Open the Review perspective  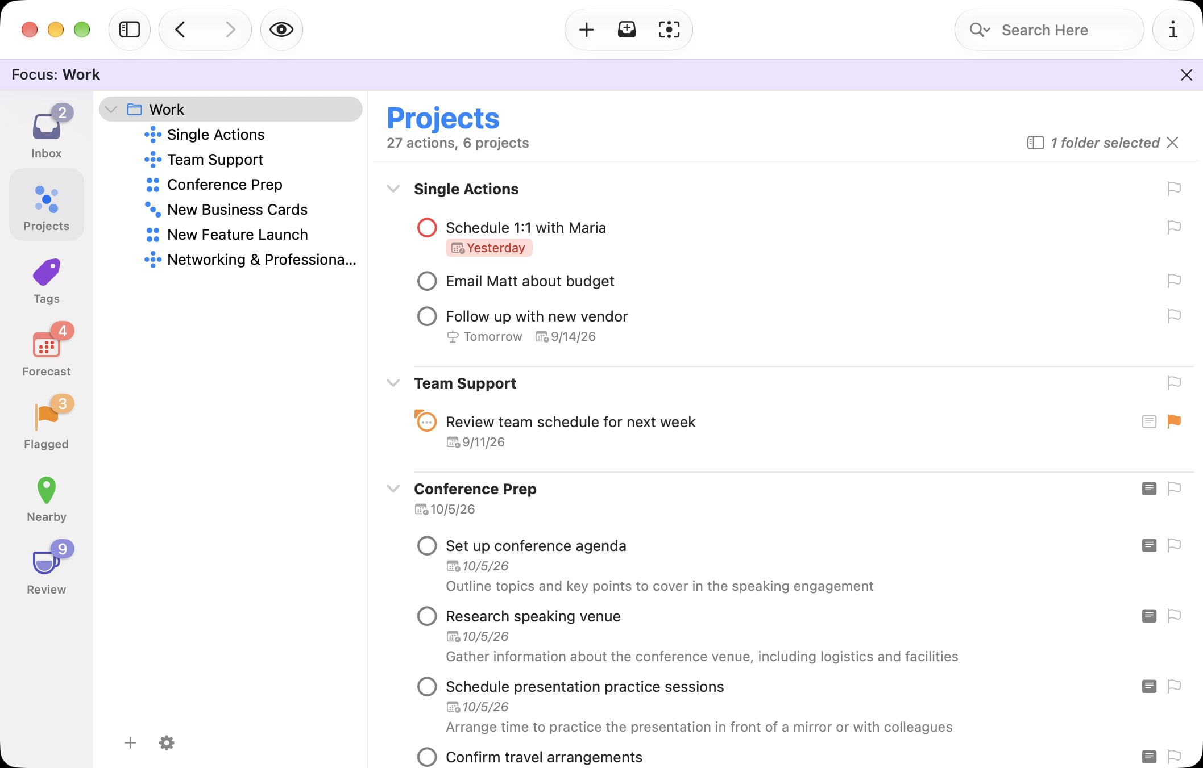point(46,570)
